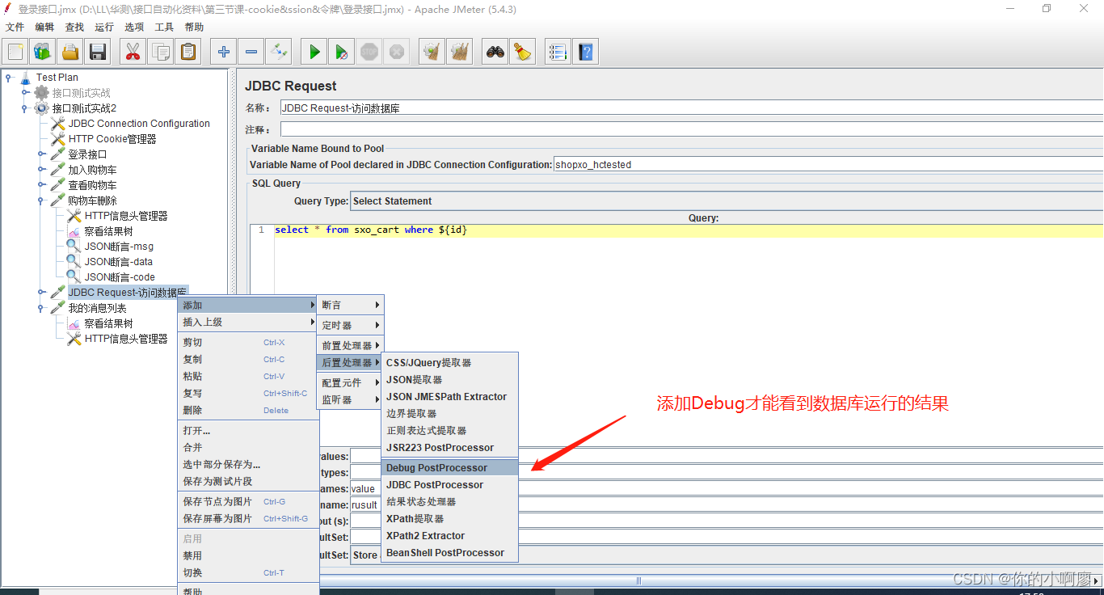
Task: Choose JSON提取器 from post-processor submenu
Action: (449, 379)
